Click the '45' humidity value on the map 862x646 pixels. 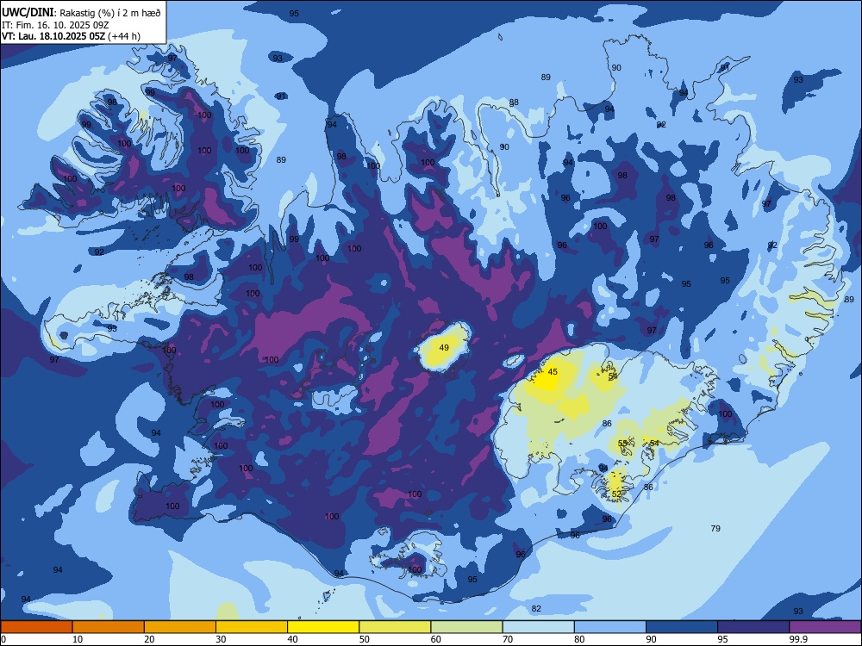coord(553,372)
